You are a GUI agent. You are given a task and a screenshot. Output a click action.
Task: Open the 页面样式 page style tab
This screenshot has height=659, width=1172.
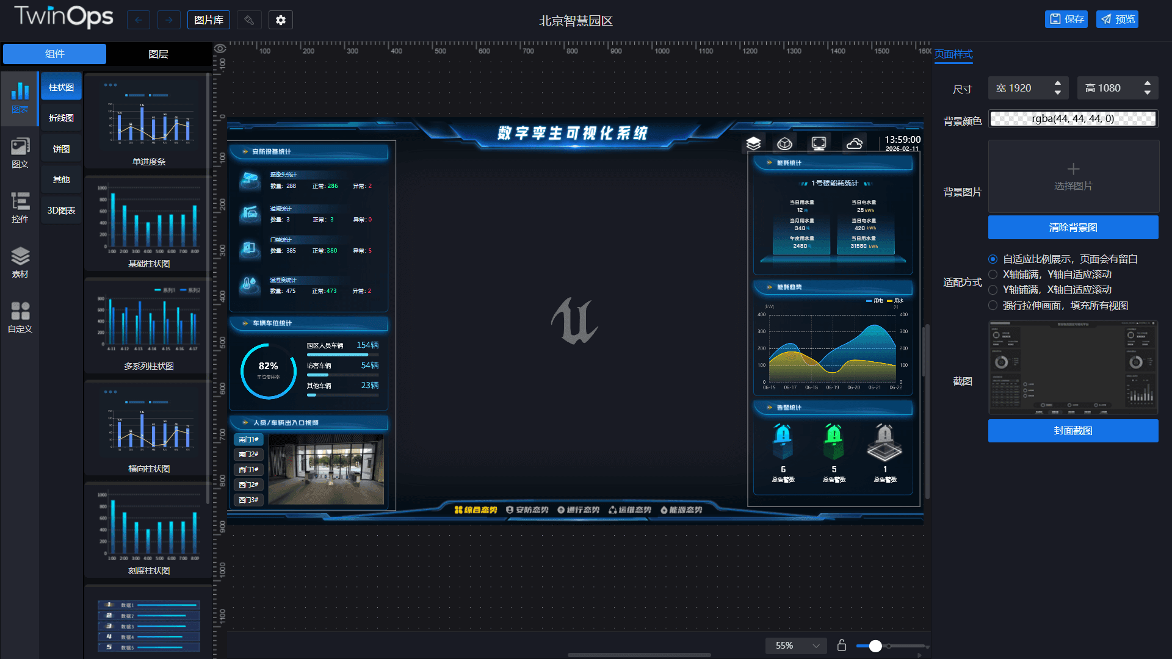953,54
